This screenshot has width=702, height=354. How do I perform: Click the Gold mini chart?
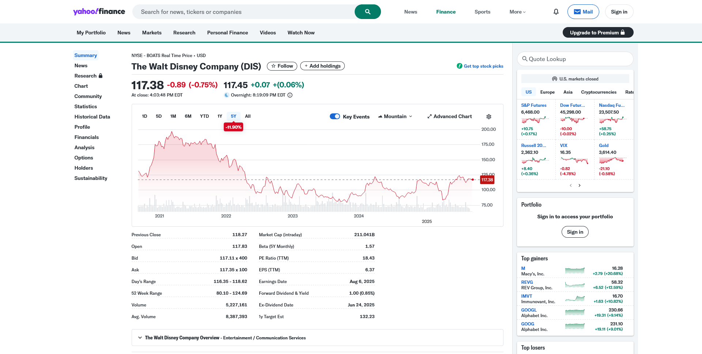point(613,160)
